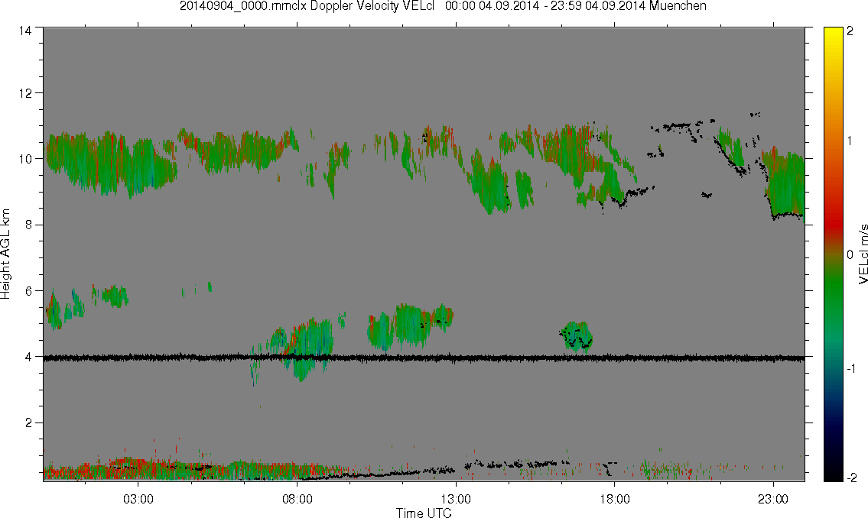868x518 pixels.
Task: Click the 03:00 time tick label
Action: click(138, 499)
